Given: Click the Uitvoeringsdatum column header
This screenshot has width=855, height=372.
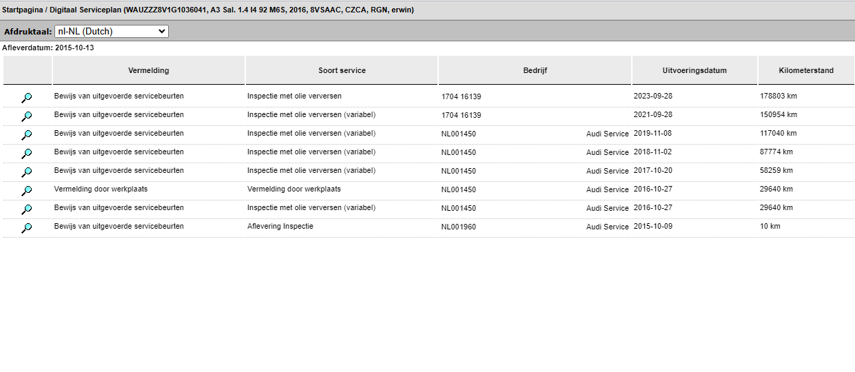Looking at the screenshot, I should click(694, 70).
